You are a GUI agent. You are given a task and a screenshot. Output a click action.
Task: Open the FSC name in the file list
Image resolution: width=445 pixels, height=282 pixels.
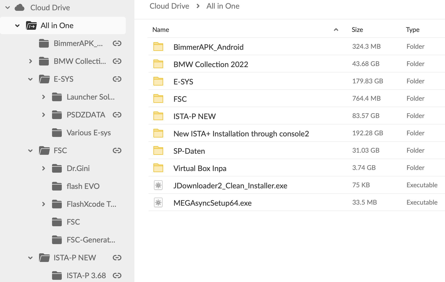(x=180, y=99)
